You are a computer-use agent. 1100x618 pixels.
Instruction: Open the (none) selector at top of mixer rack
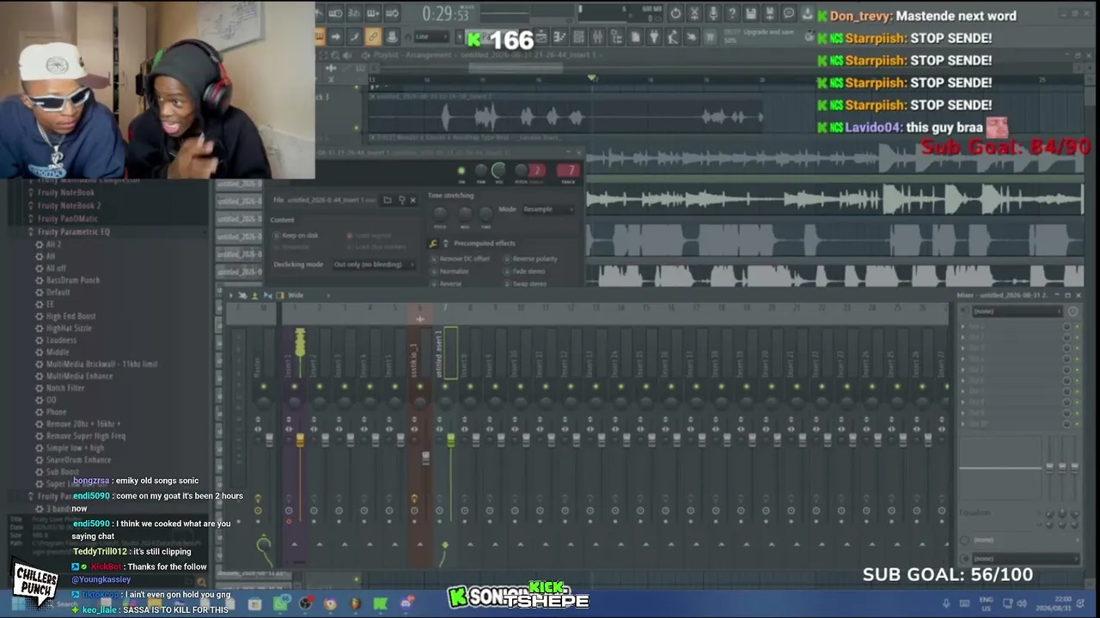1017,312
